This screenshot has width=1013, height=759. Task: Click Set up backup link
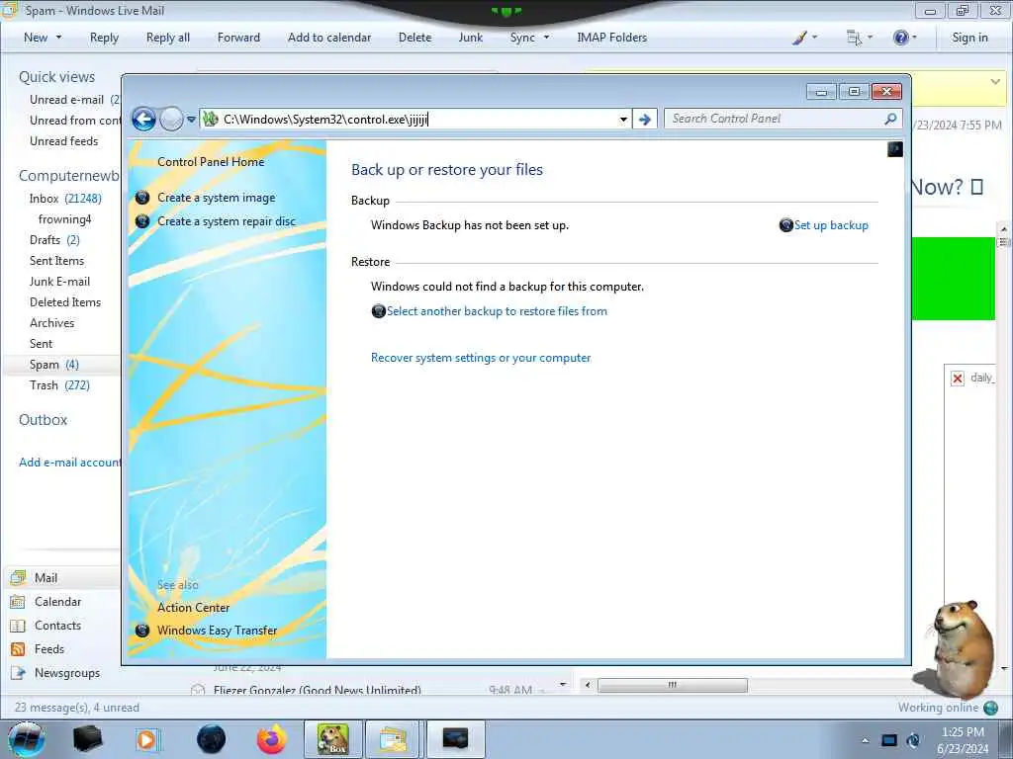(831, 225)
